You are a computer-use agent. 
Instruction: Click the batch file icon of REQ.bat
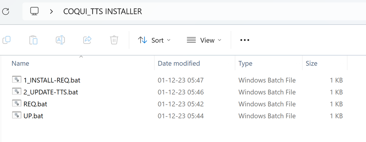(x=16, y=103)
